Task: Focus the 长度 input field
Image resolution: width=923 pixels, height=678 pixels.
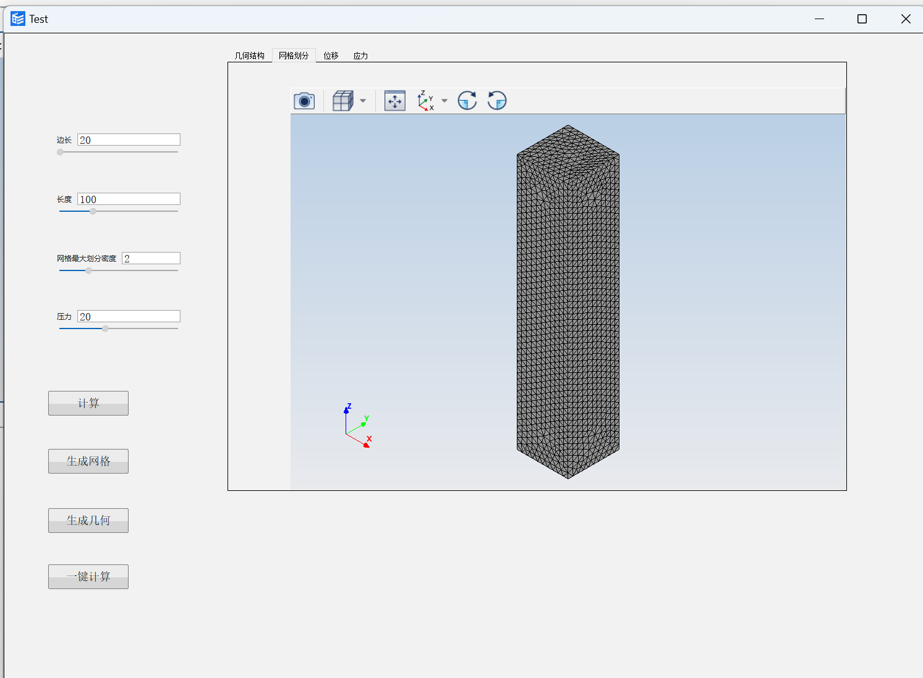Action: (129, 199)
